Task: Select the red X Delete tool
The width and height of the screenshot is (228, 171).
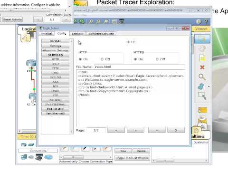Action: click(202, 67)
